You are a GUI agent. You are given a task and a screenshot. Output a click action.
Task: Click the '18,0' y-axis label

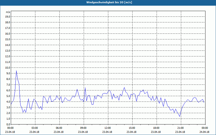tap(8, 22)
